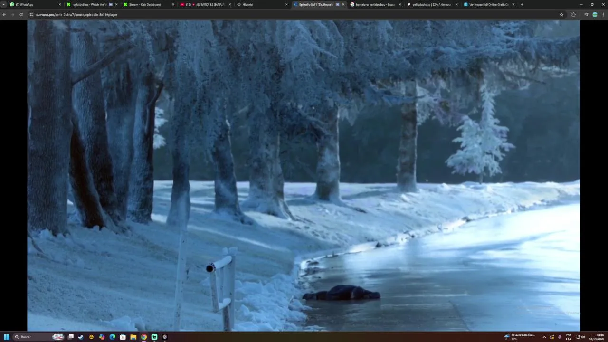Bookmark this page with the star

[561, 15]
